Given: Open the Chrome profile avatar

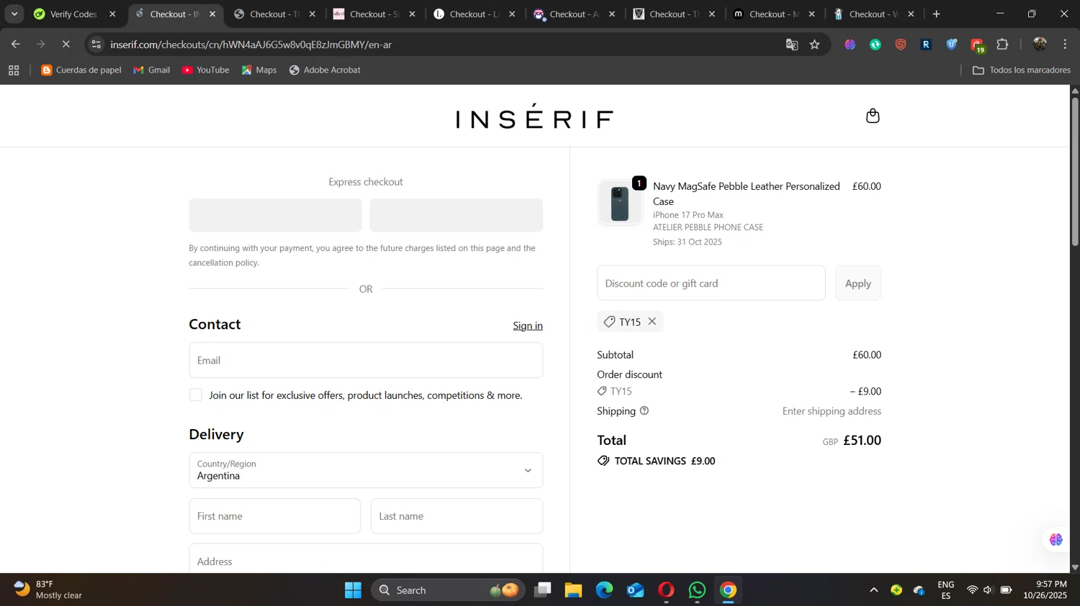Looking at the screenshot, I should (1040, 45).
